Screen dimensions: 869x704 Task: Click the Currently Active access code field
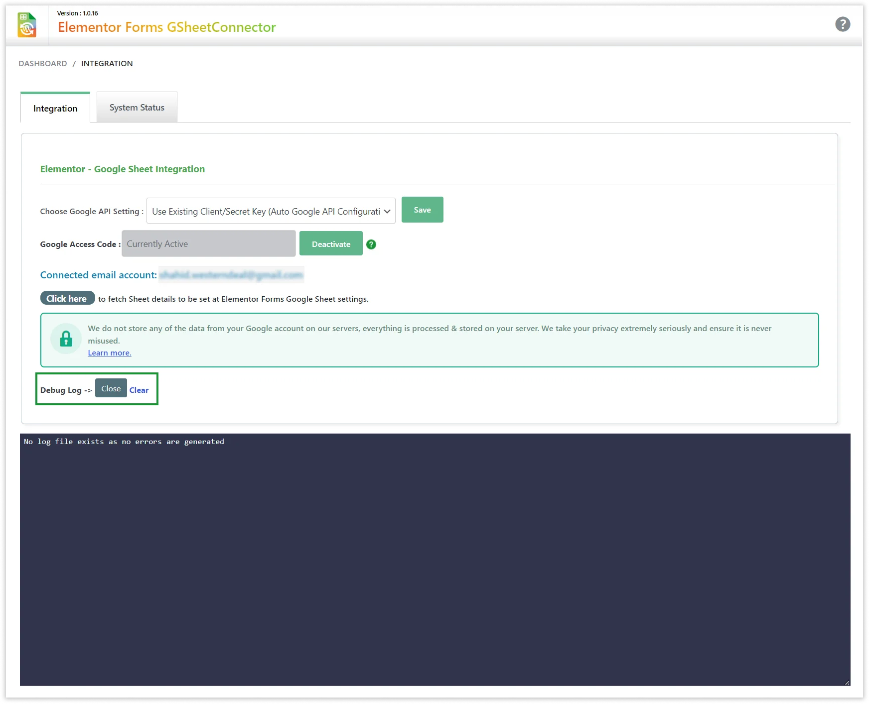[208, 244]
